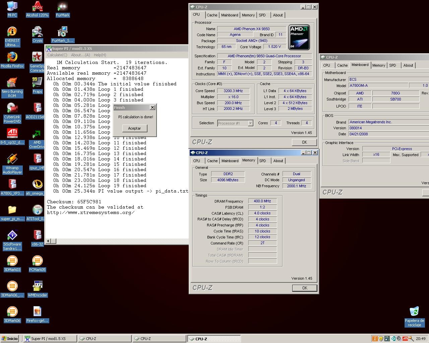Close the Finish dialog with X
Image resolution: width=429 pixels, height=343 pixels.
(152, 108)
